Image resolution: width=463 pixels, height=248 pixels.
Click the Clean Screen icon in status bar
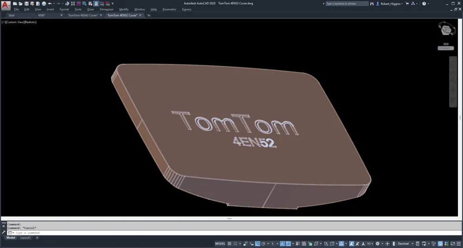point(453,243)
